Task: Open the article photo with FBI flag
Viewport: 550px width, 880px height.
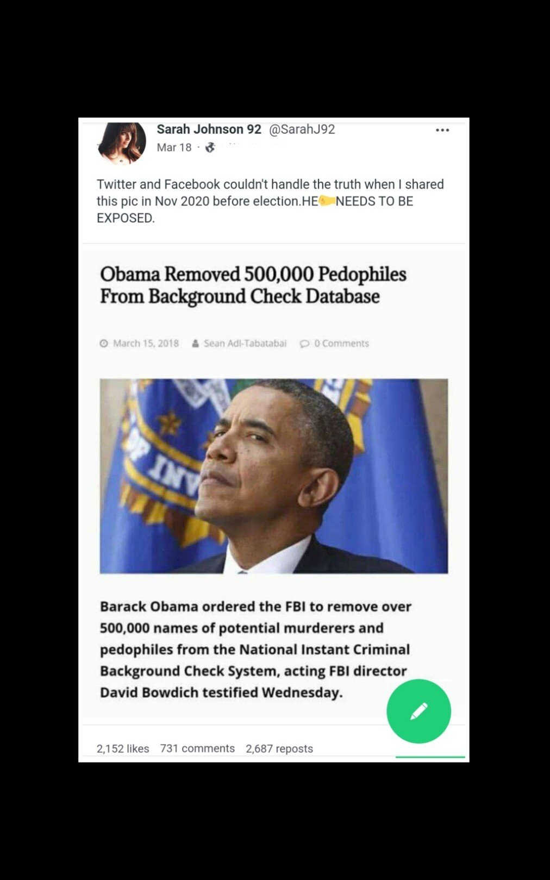Action: (274, 476)
